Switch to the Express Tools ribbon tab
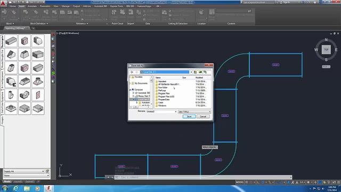Image resolution: width=341 pixels, height=192 pixels. tap(117, 6)
